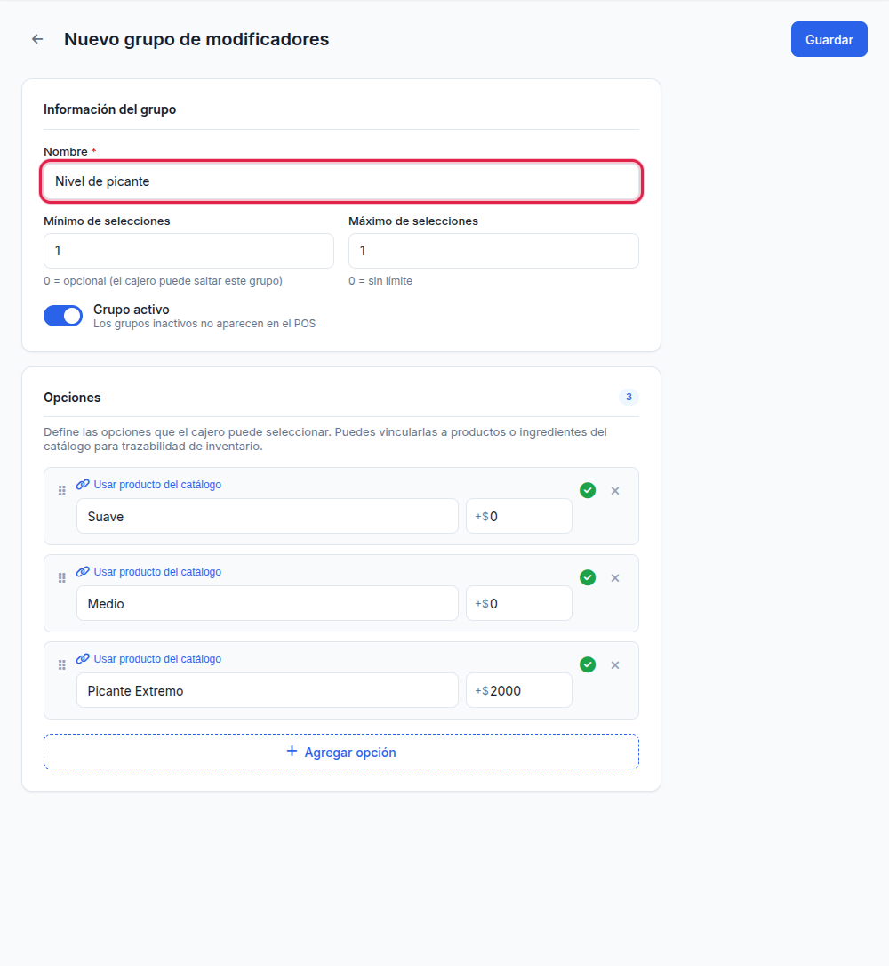Click the 'Nuevo grupo de modificadores' heading
The height and width of the screenshot is (966, 889).
point(196,39)
